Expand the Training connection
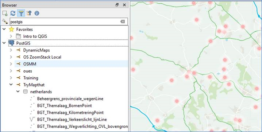Image resolution: width=262 pixels, height=132 pixels. click(11, 78)
